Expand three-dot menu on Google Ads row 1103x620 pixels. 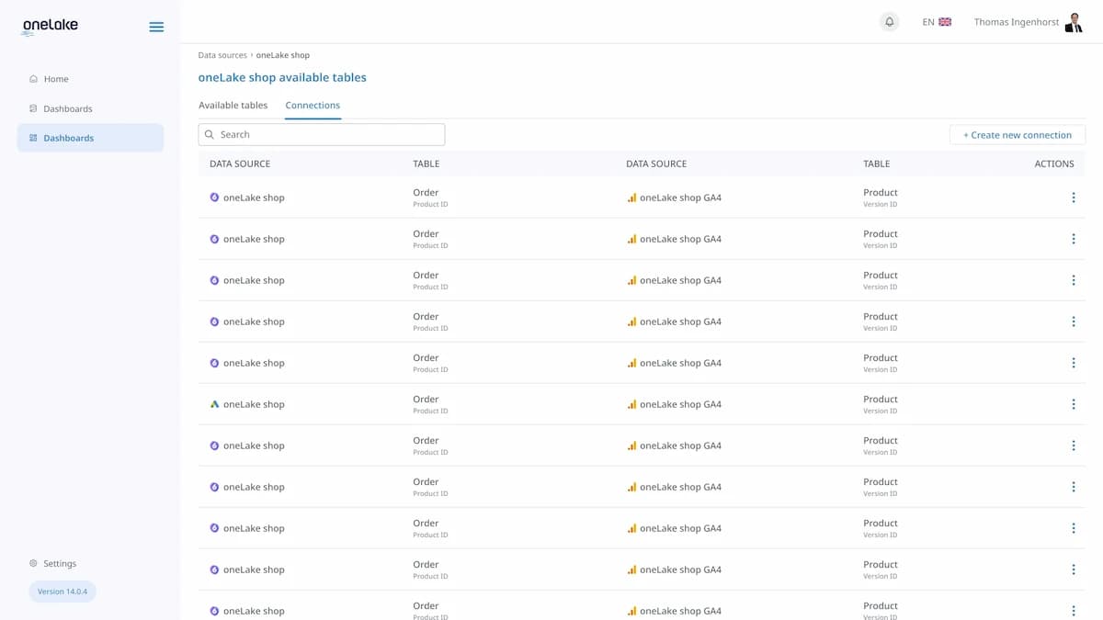click(1073, 404)
